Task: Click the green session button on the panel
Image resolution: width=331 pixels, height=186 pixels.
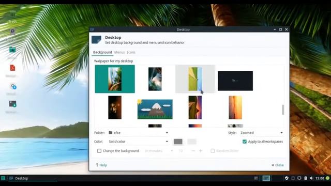Action: (327, 178)
